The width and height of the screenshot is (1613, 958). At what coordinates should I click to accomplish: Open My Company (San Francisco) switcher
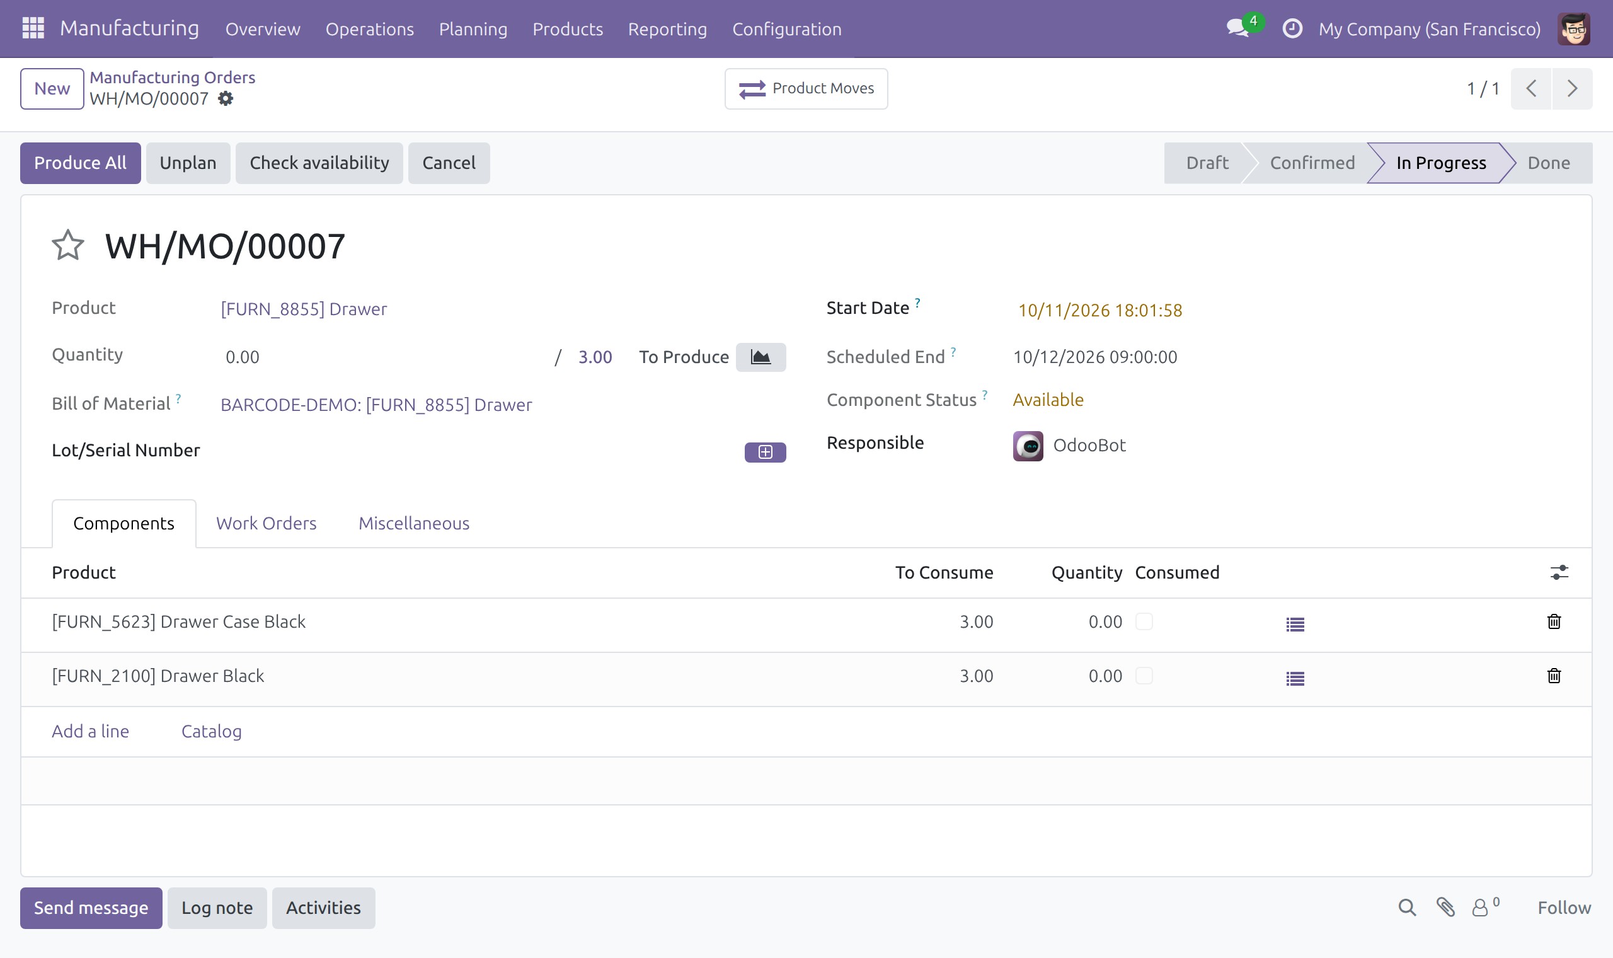click(x=1429, y=29)
